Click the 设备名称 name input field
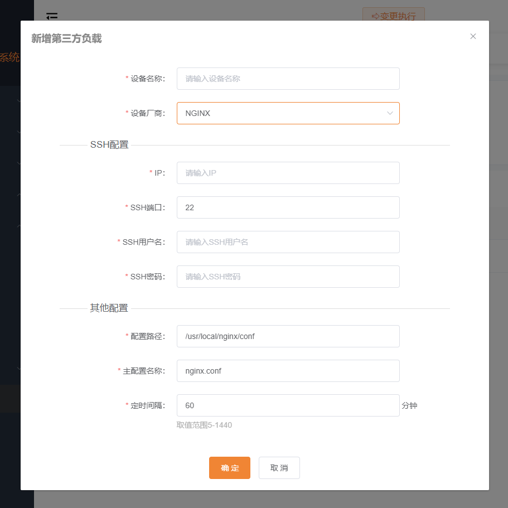This screenshot has height=508, width=508. (x=288, y=79)
